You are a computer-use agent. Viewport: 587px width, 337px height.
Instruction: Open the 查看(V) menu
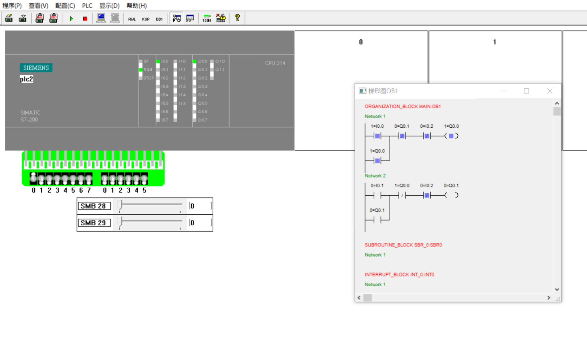[38, 5]
